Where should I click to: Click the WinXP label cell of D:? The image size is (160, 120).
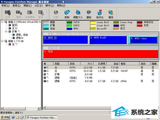124,71
